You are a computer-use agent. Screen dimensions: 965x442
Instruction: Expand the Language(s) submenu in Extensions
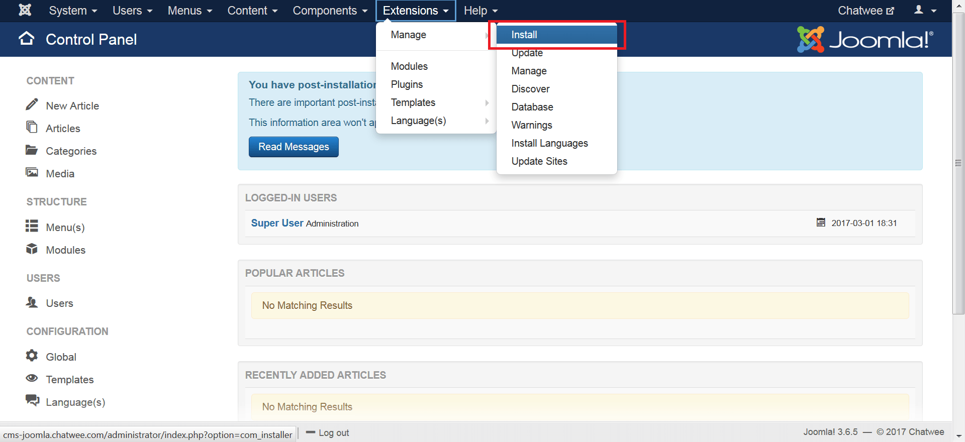point(436,121)
